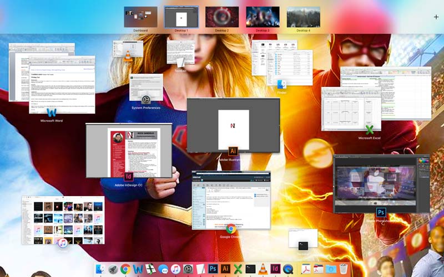Image resolution: width=444 pixels, height=277 pixels.
Task: Switch to Desktop 4 space
Action: [303, 17]
